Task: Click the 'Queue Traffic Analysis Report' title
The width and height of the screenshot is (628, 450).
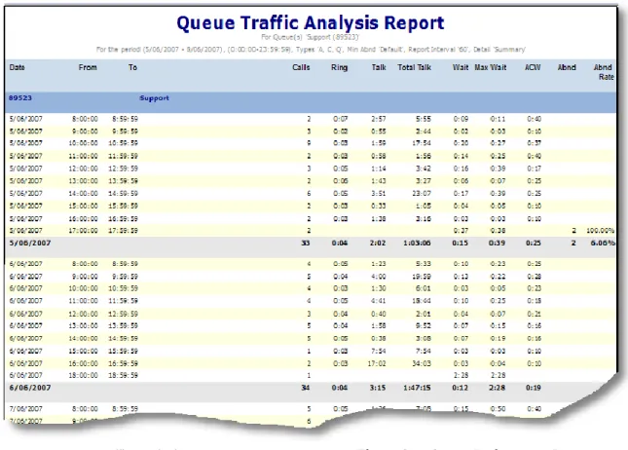Action: pos(311,22)
